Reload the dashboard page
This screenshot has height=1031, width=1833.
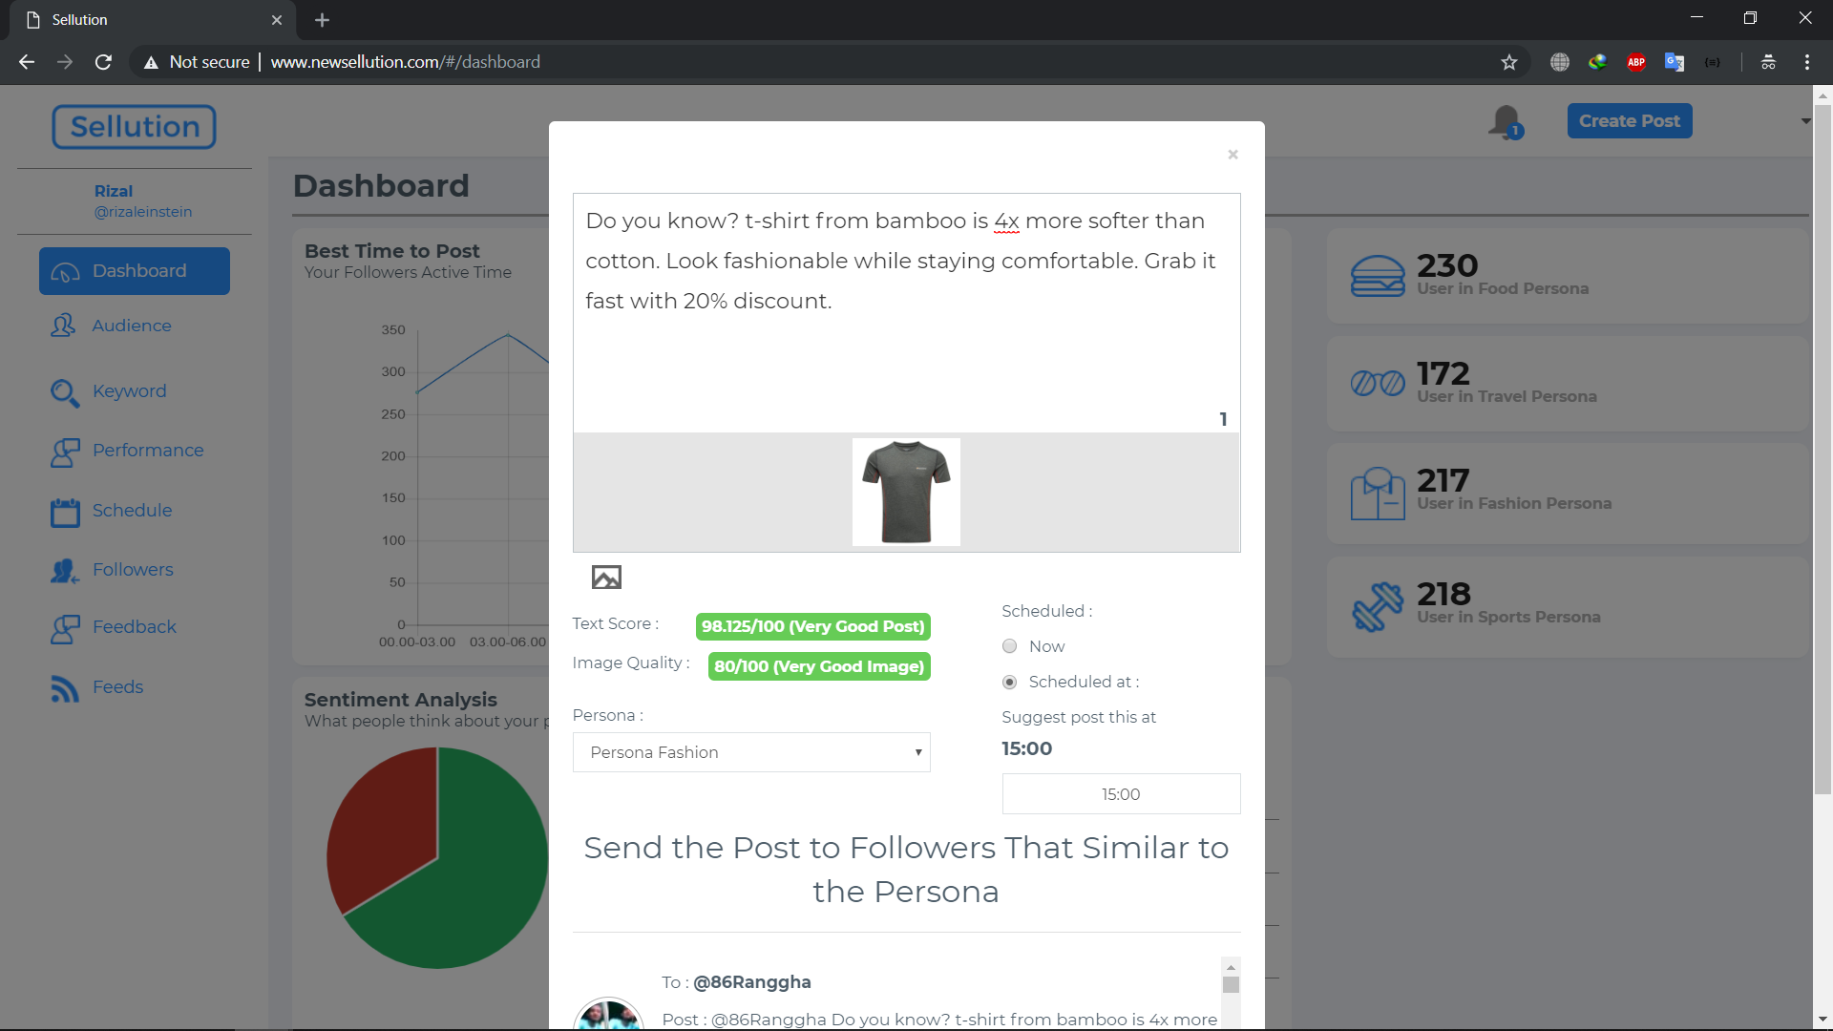(x=103, y=62)
